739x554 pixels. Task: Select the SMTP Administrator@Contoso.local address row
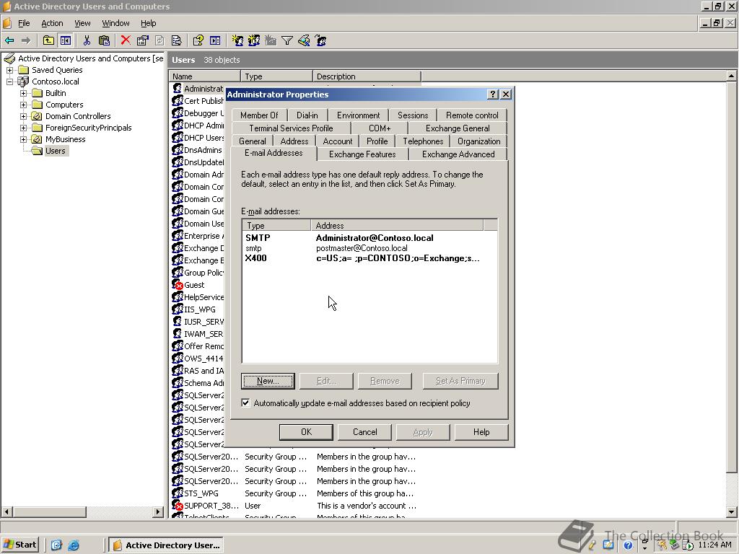[x=369, y=238]
